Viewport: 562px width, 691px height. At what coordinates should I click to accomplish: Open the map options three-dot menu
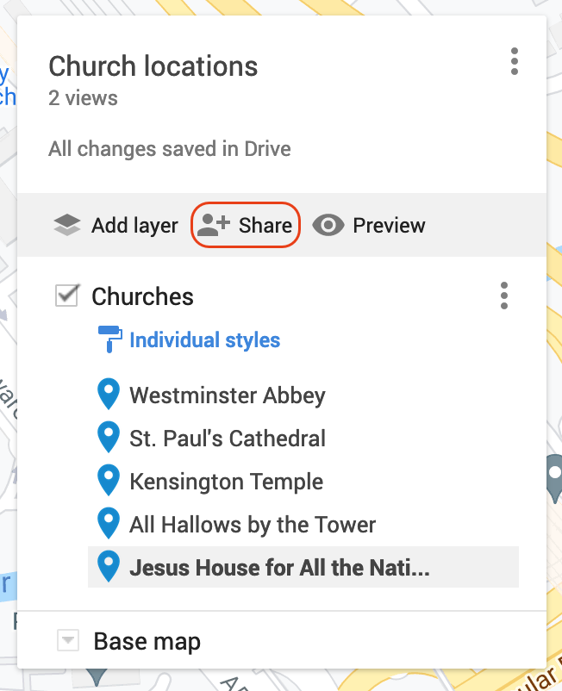[514, 61]
